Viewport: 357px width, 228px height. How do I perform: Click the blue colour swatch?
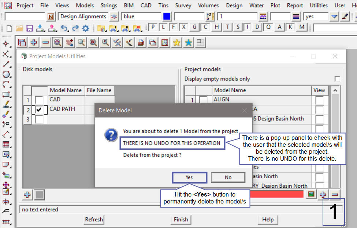tap(167, 16)
